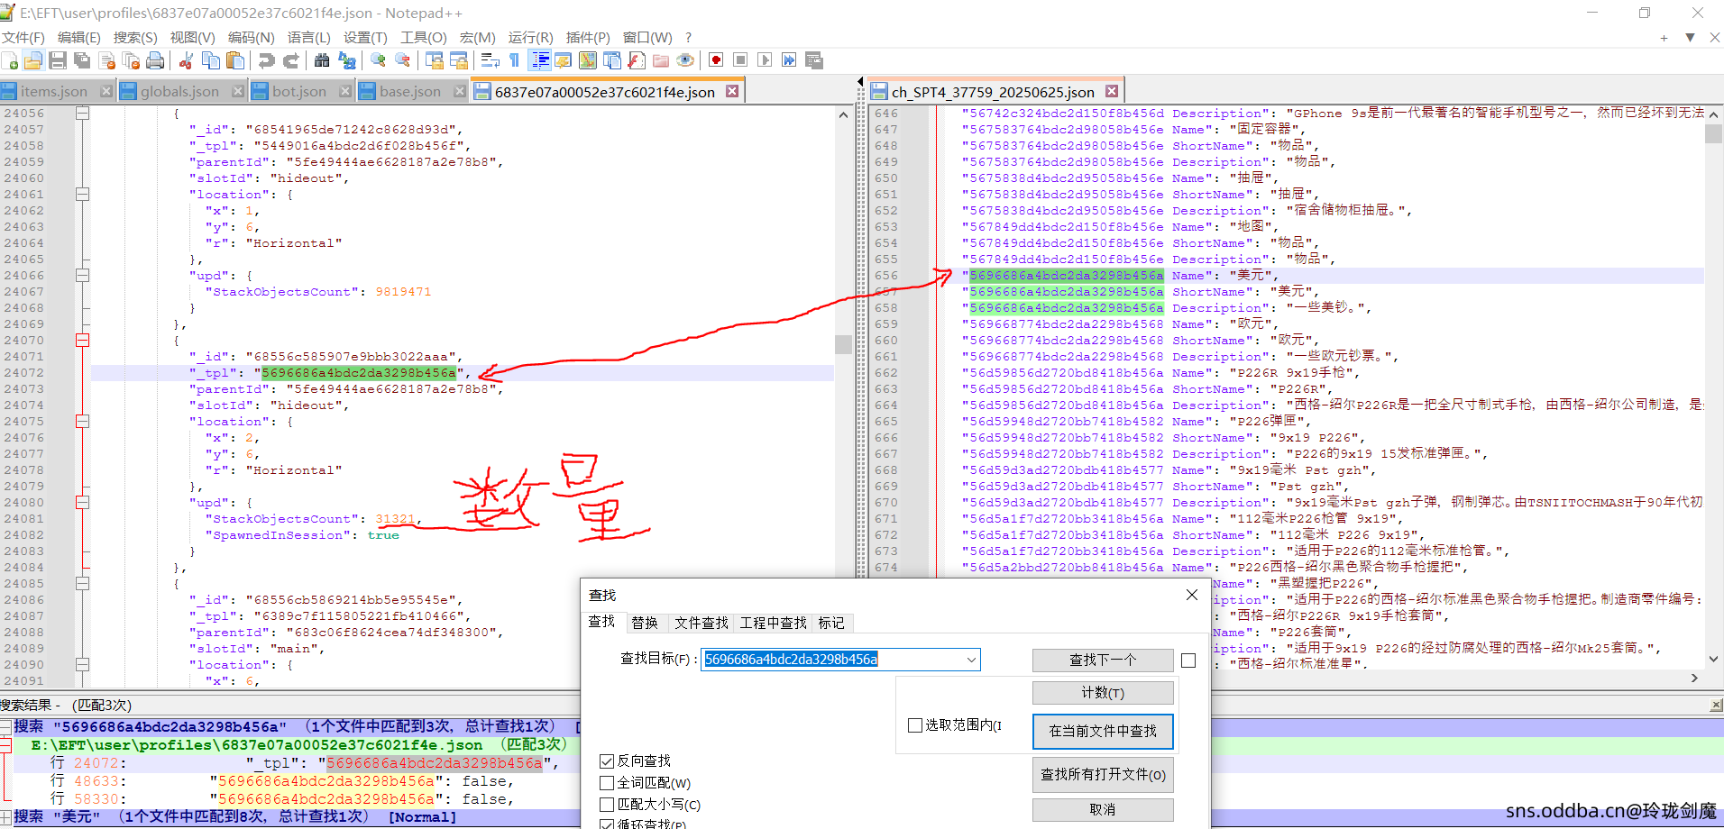Collapse the location fold at line 24061
This screenshot has width=1724, height=829.
(82, 195)
